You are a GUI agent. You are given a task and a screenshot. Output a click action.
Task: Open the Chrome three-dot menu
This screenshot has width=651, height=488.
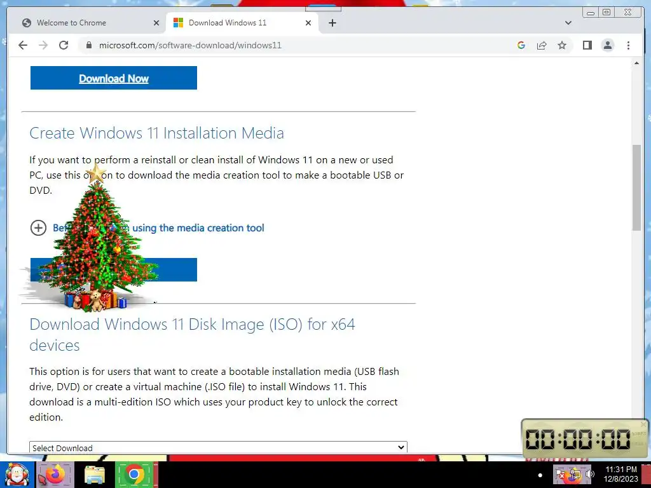(x=628, y=45)
